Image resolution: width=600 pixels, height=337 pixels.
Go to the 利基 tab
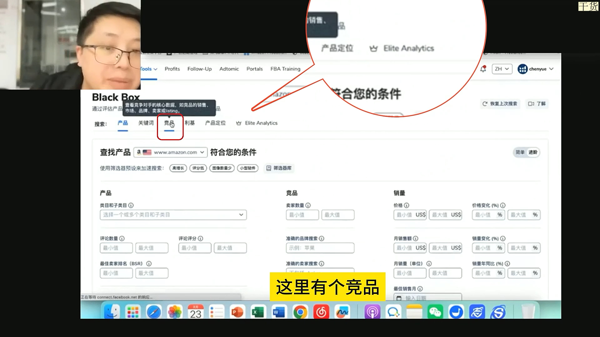pos(190,123)
